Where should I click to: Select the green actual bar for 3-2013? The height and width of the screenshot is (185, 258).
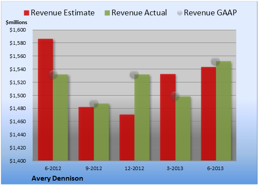pyautogui.click(x=183, y=128)
